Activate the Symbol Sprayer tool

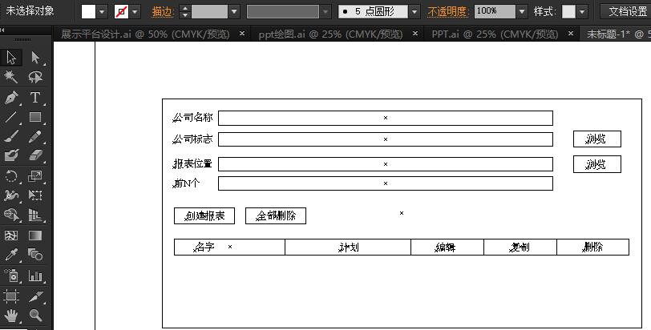[11, 276]
